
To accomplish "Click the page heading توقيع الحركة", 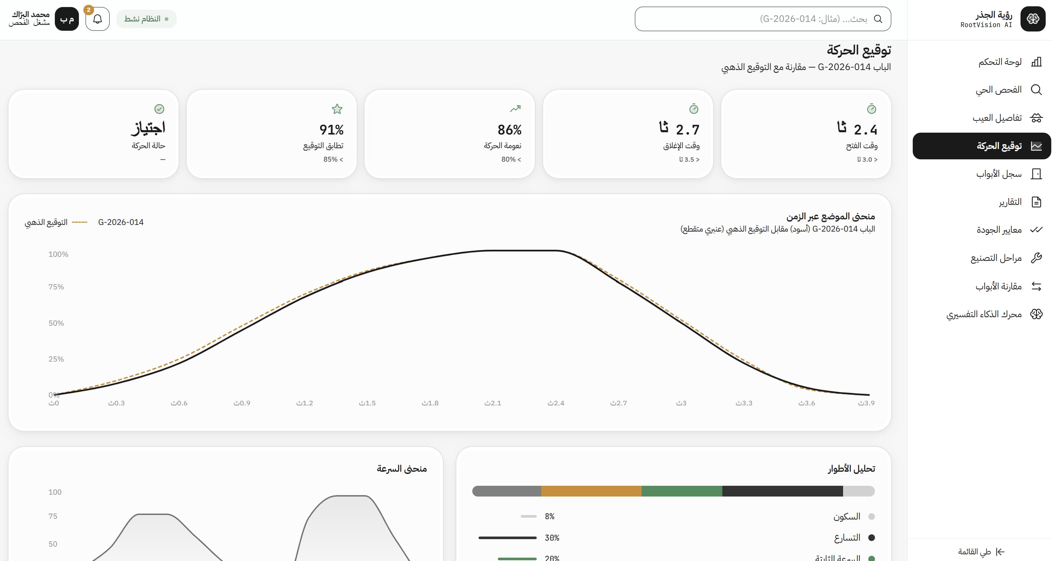I will pyautogui.click(x=859, y=50).
